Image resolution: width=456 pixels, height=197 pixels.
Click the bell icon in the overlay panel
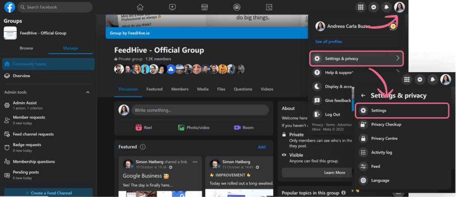click(433, 80)
